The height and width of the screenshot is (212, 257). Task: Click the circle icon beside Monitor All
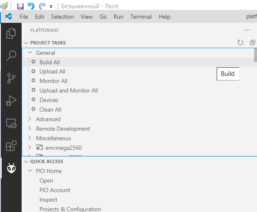33,80
